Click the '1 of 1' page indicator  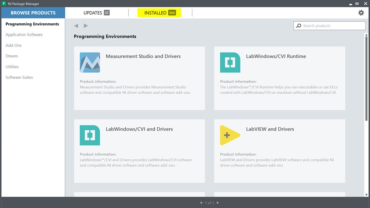209,203
